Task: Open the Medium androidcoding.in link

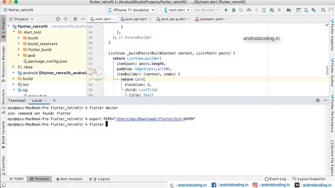Action: click(313, 185)
